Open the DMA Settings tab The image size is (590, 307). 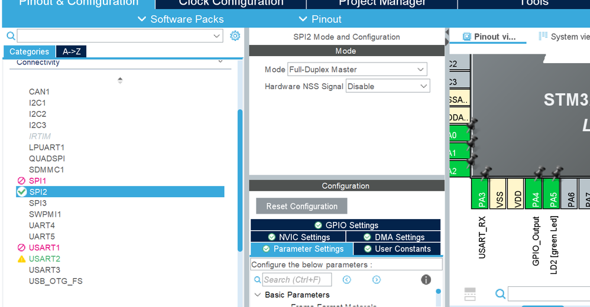click(x=394, y=237)
